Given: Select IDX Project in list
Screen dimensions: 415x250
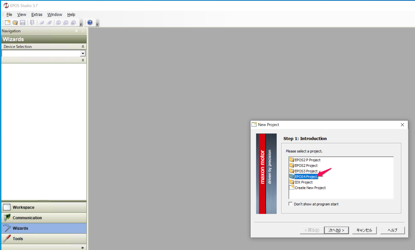Looking at the screenshot, I should click(304, 182).
